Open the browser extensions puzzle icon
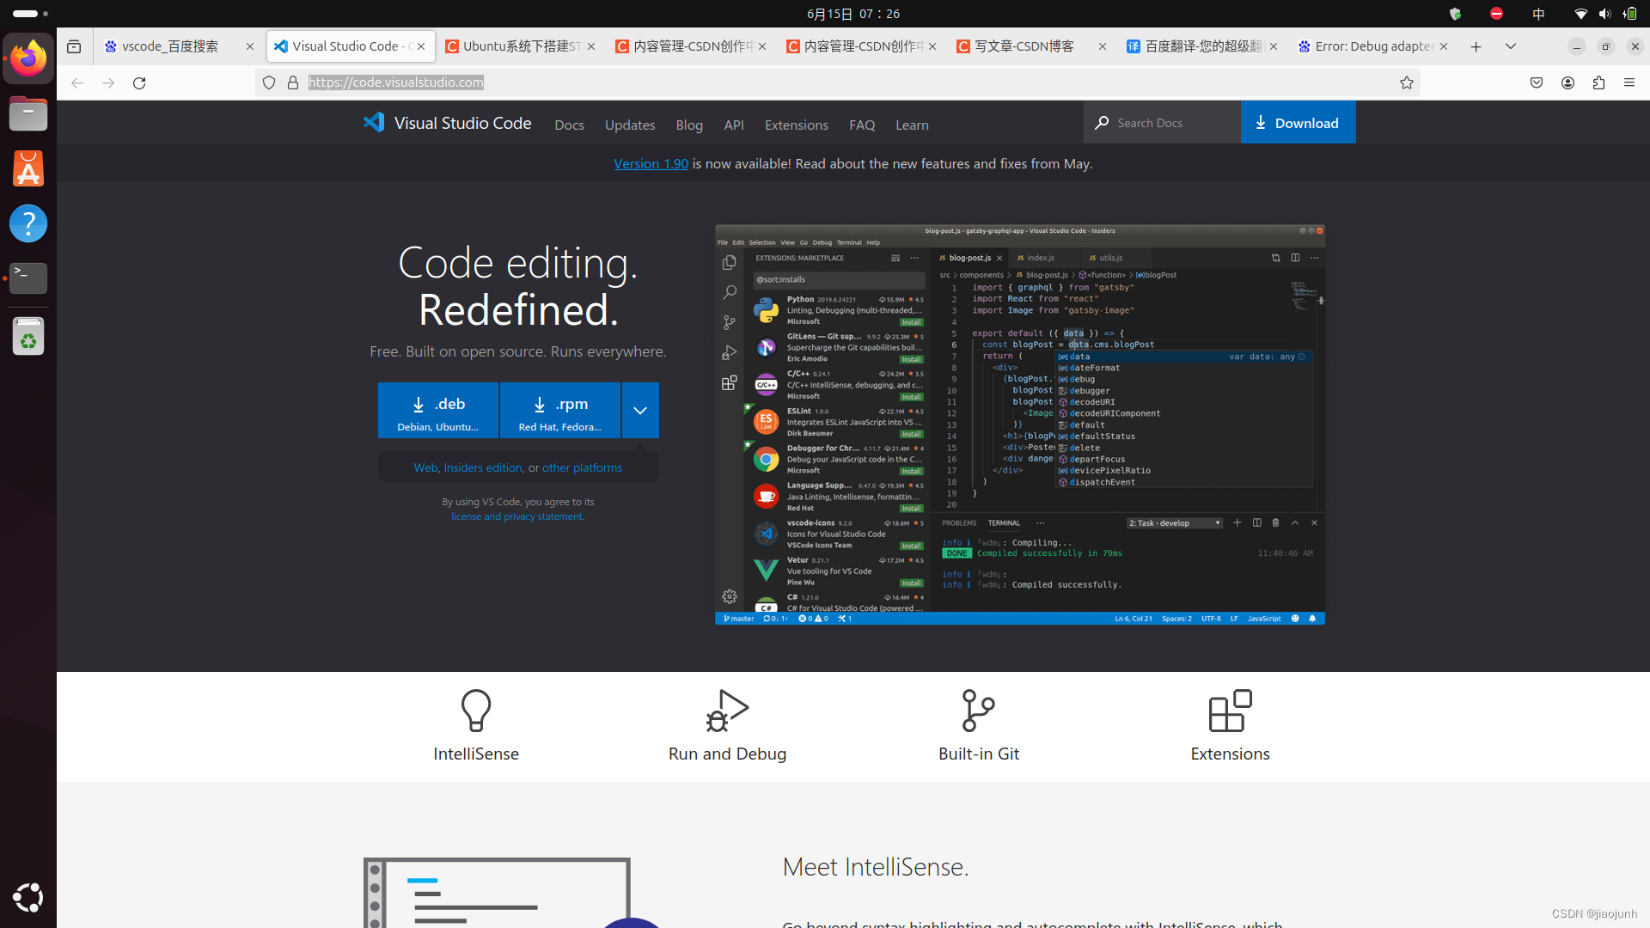This screenshot has width=1650, height=928. pyautogui.click(x=1598, y=82)
